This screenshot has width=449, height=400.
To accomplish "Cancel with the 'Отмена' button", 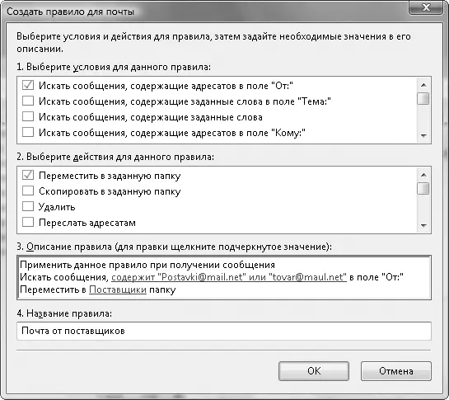I will [396, 371].
